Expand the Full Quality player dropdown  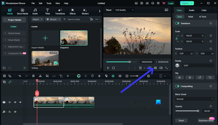pos(124,10)
